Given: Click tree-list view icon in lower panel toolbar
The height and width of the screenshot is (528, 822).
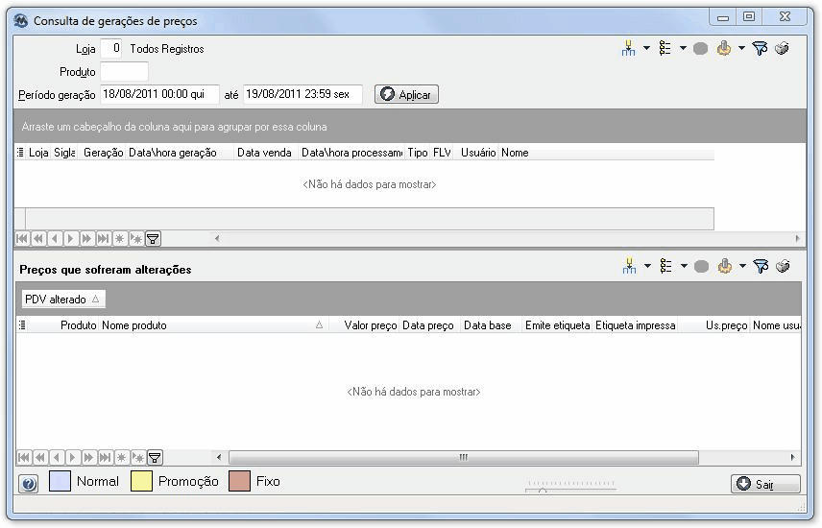Looking at the screenshot, I should pyautogui.click(x=665, y=266).
